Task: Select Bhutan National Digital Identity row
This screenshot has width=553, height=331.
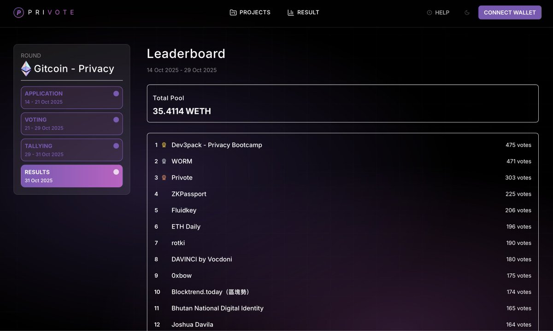Action: (x=342, y=308)
